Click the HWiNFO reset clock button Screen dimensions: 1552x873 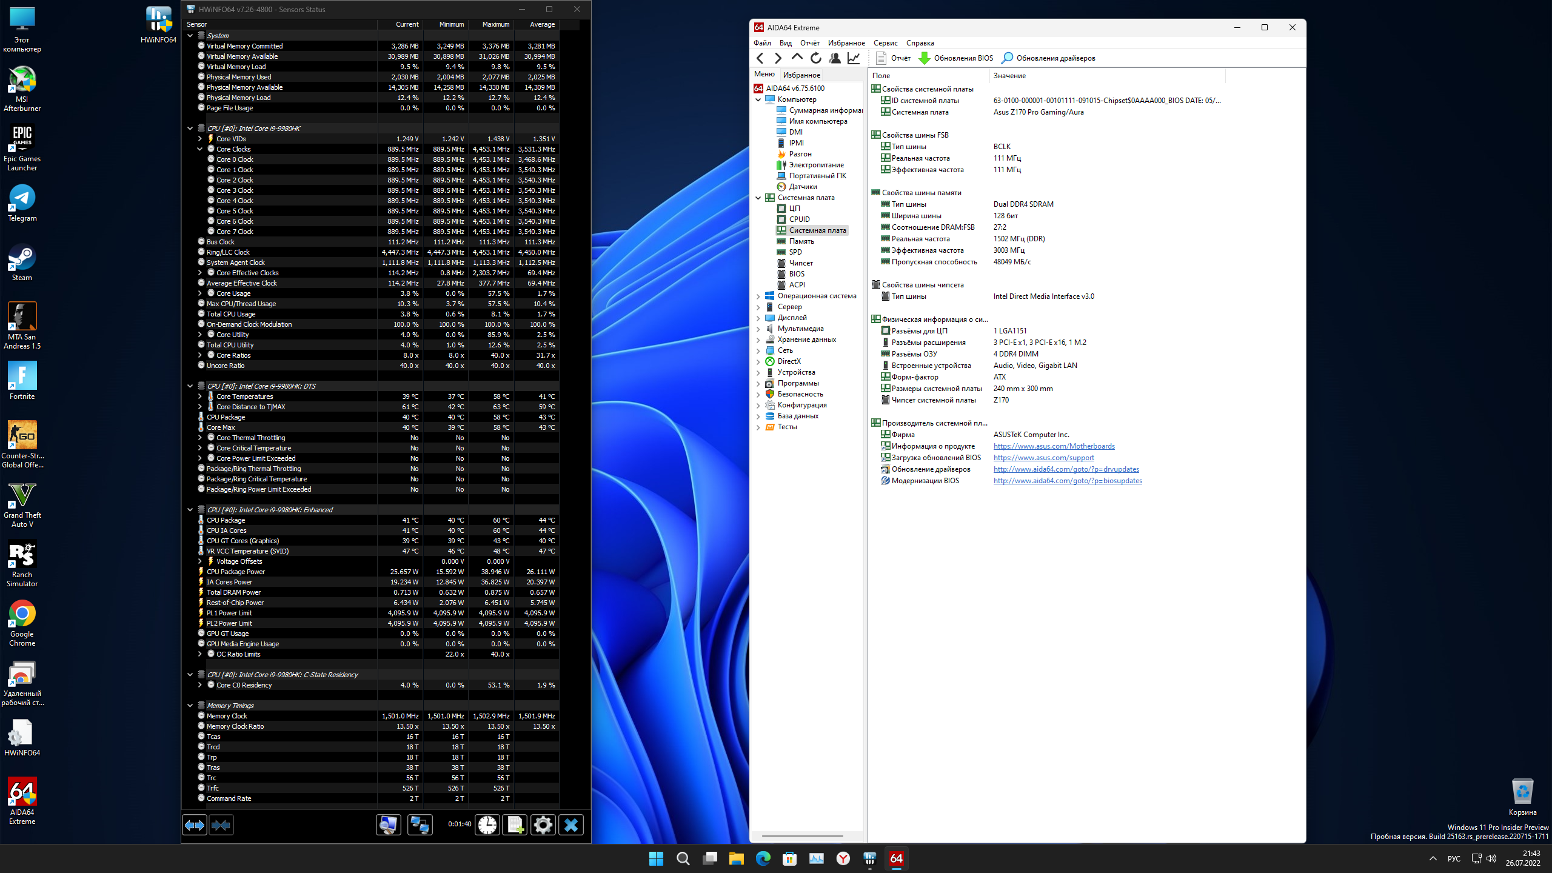[487, 824]
